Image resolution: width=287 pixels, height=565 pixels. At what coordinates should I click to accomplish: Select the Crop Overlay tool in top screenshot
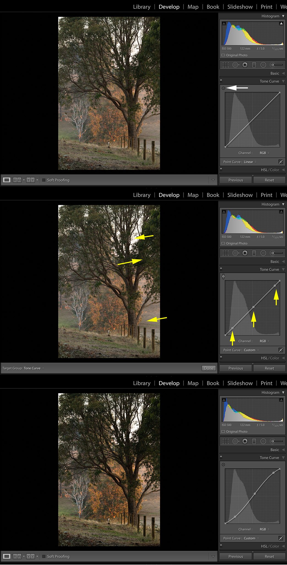tap(226, 65)
